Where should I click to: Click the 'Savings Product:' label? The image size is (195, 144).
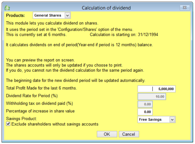coord(22,119)
